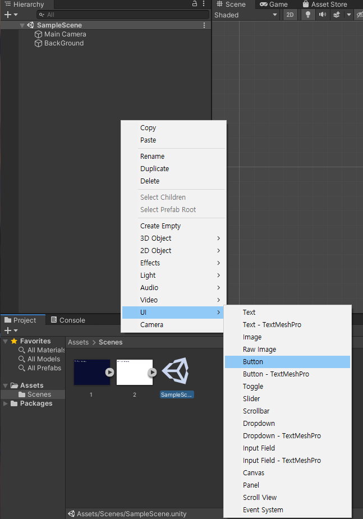The height and width of the screenshot is (519, 363).
Task: Switch to the Game tab
Action: click(x=274, y=4)
